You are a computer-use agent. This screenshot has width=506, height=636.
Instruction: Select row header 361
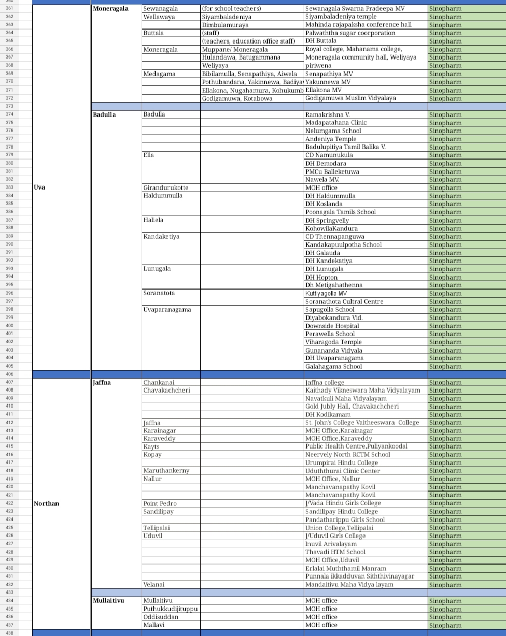pyautogui.click(x=10, y=9)
